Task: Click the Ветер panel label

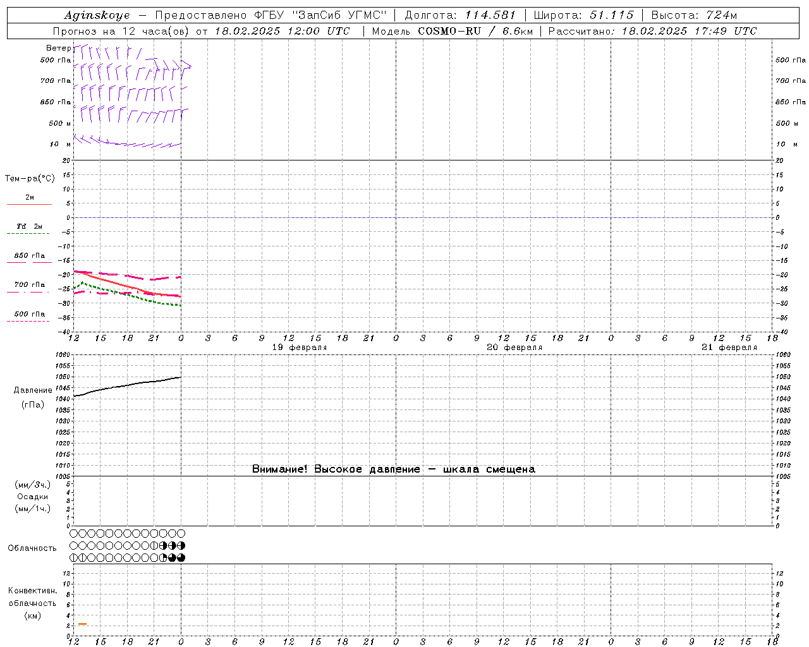Action: tap(59, 48)
